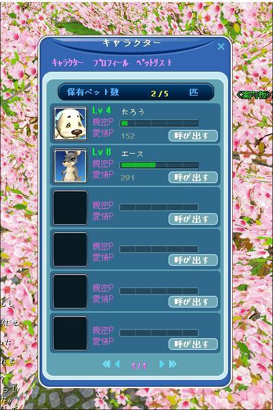Click エース's 親密P progress bar
Screen dimensions: 273x410
[x=159, y=165]
